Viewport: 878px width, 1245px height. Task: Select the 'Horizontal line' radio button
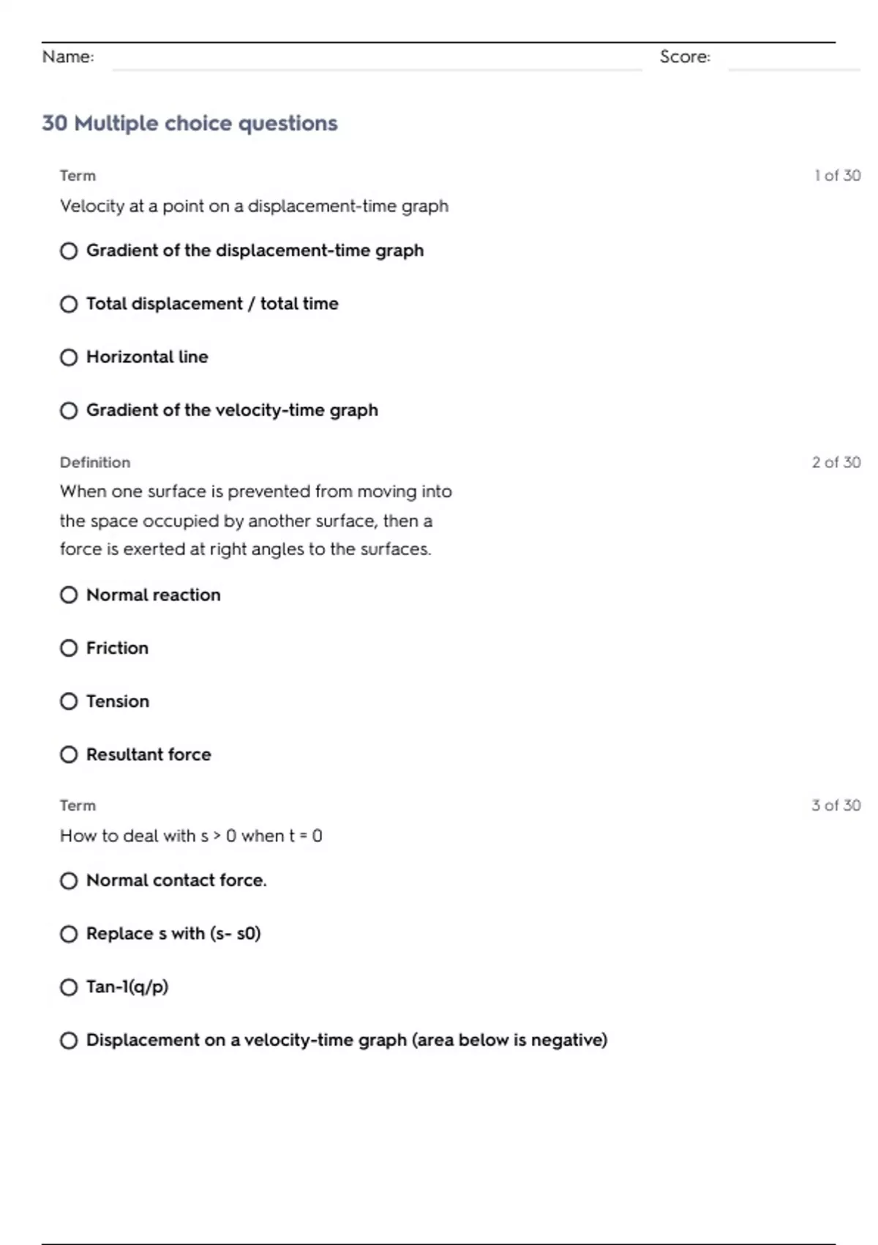tap(69, 357)
